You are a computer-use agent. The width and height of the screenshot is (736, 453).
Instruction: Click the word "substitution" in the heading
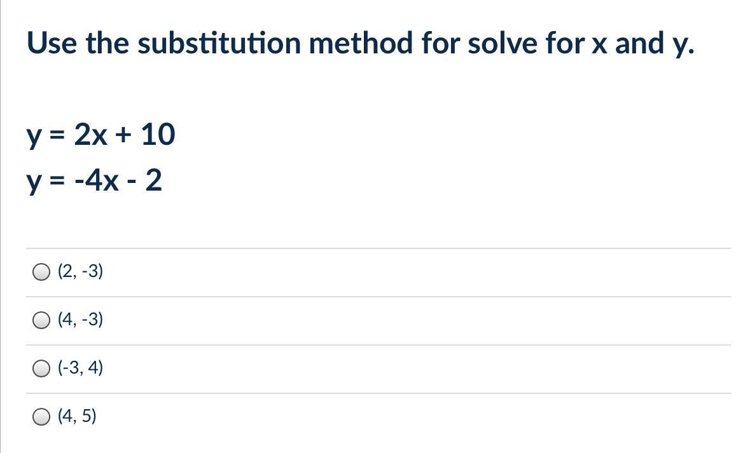coord(225,43)
